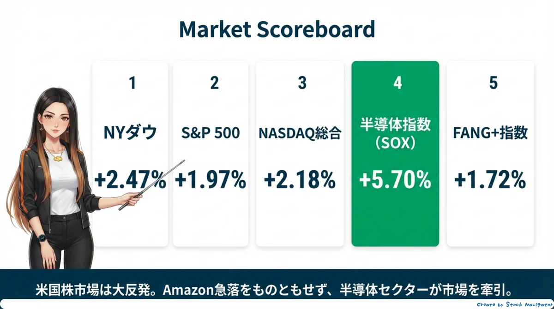Select the NASDAQ総合 card
This screenshot has width=554, height=309.
(300, 154)
